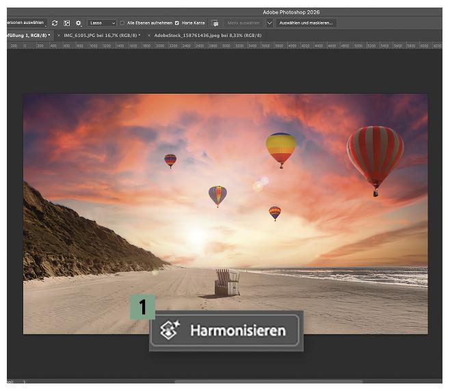
Task: Switch to AdobeStock_158761436.jpeg document tab
Action: [x=208, y=36]
